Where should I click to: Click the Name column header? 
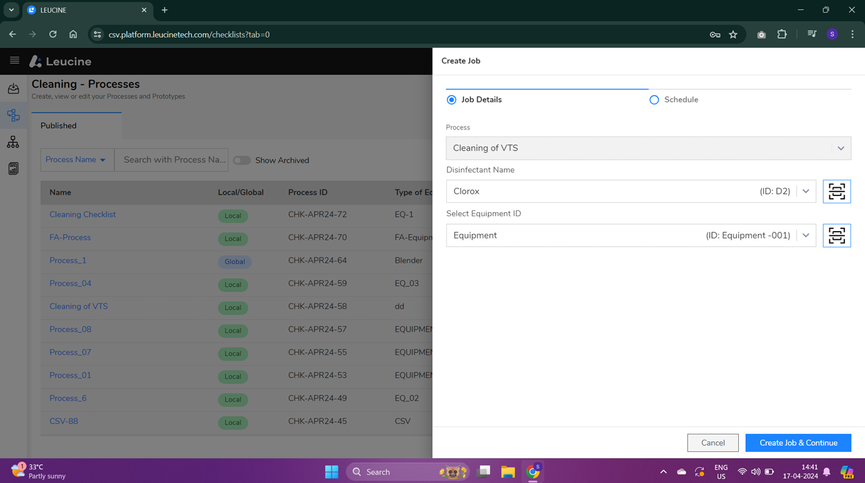(60, 192)
